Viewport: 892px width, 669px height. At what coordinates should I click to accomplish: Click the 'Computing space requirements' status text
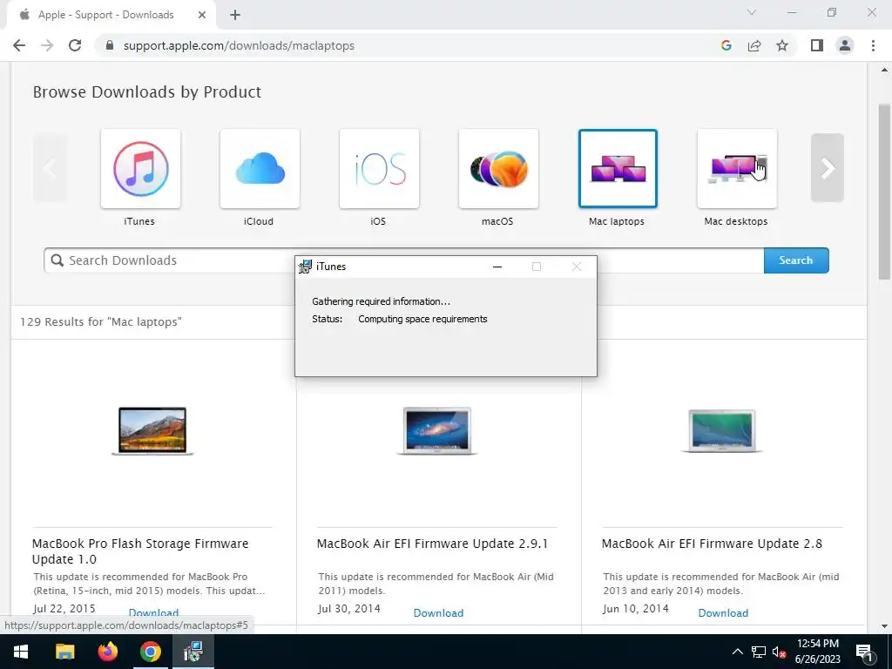[422, 319]
